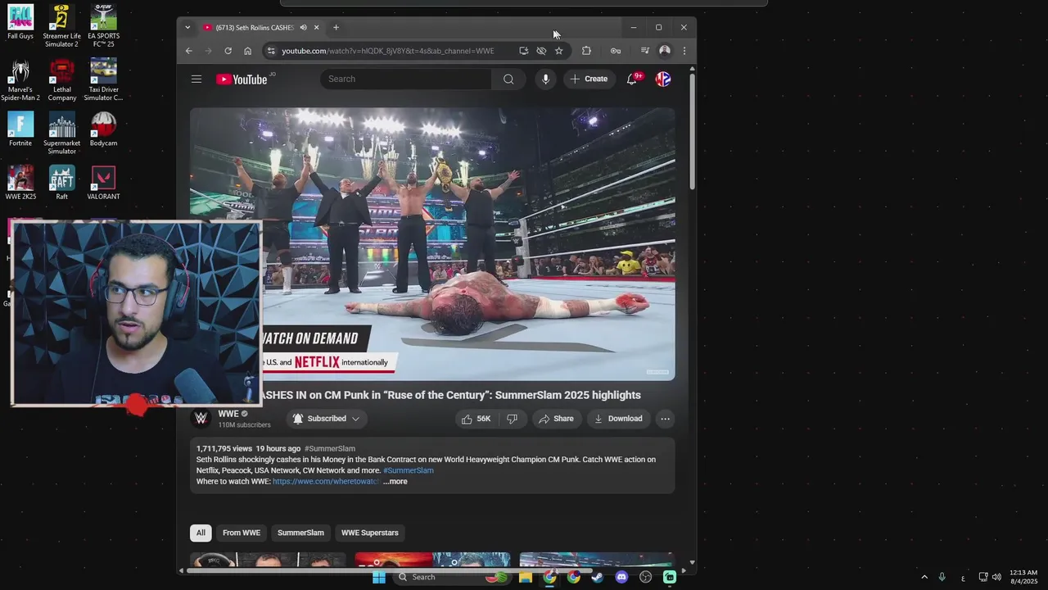The width and height of the screenshot is (1048, 590).
Task: Open the YouTube account avatar menu
Action: point(663,79)
